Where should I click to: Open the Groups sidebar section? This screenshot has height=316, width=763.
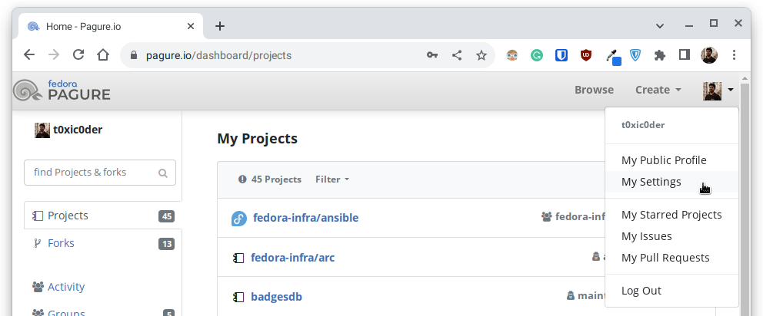(58, 312)
